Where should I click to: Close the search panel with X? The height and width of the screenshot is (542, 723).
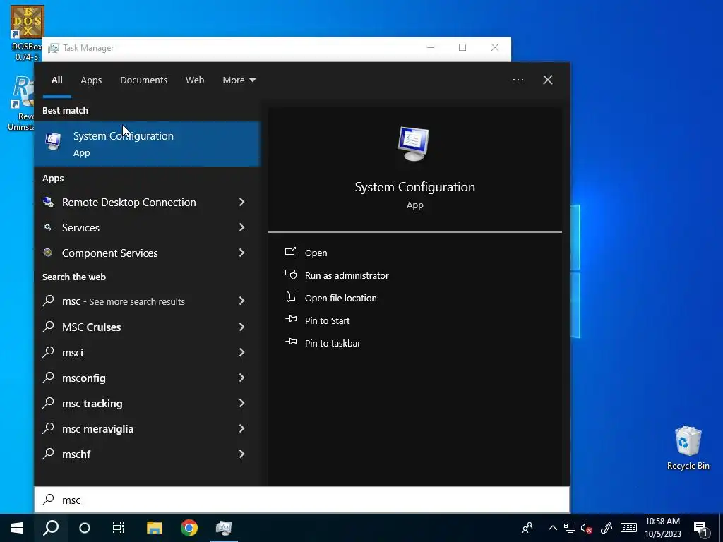click(547, 80)
